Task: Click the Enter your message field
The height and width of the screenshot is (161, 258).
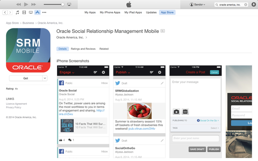Action: click(195, 93)
